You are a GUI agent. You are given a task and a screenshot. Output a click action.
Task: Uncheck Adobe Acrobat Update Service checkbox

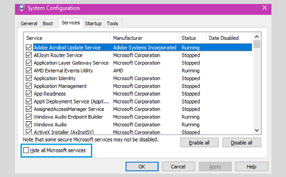[29, 47]
